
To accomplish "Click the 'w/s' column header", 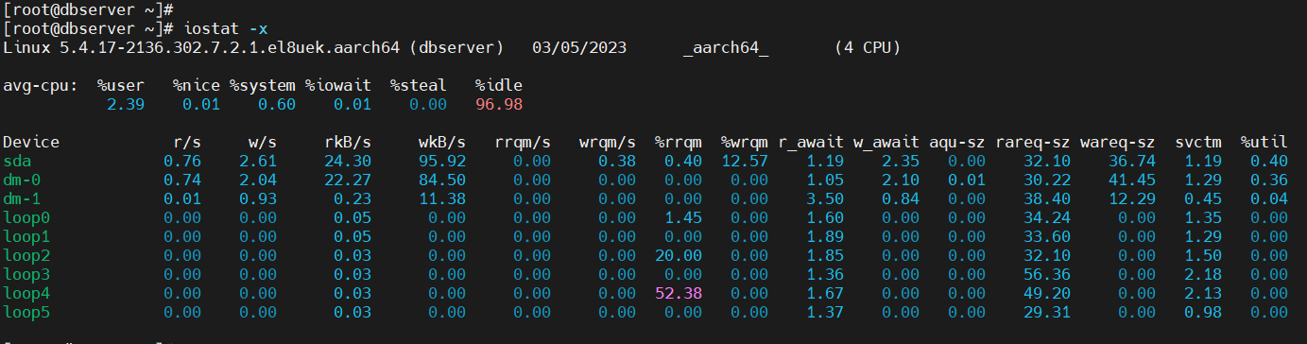I will tap(263, 142).
